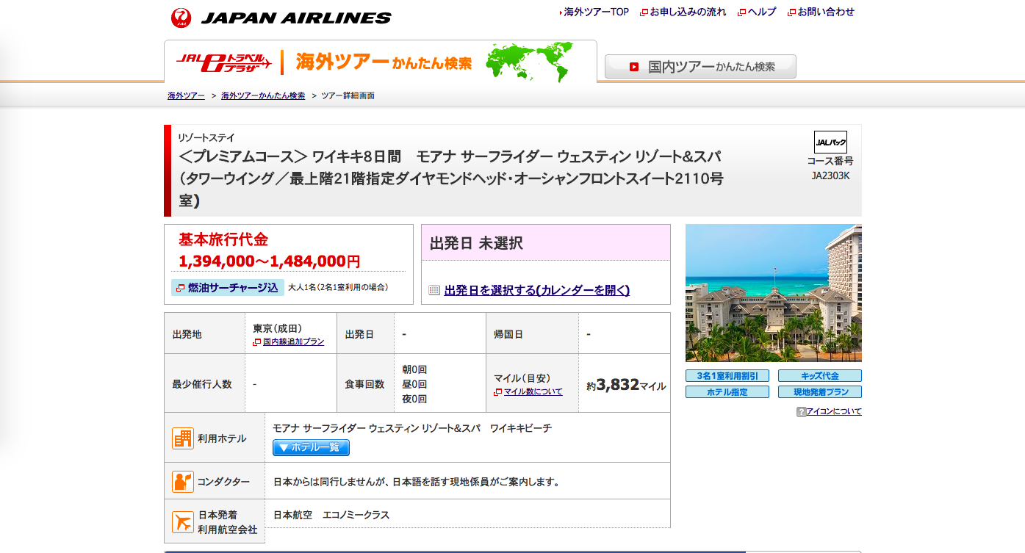Open 燃油サーチャージ込 info button

[x=228, y=287]
